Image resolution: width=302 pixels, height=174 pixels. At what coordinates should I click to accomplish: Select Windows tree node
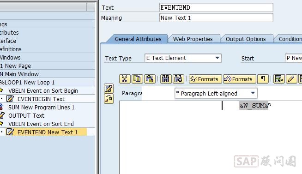(x=10, y=58)
